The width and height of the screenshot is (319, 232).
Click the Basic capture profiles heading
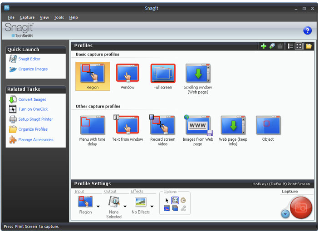pyautogui.click(x=98, y=54)
